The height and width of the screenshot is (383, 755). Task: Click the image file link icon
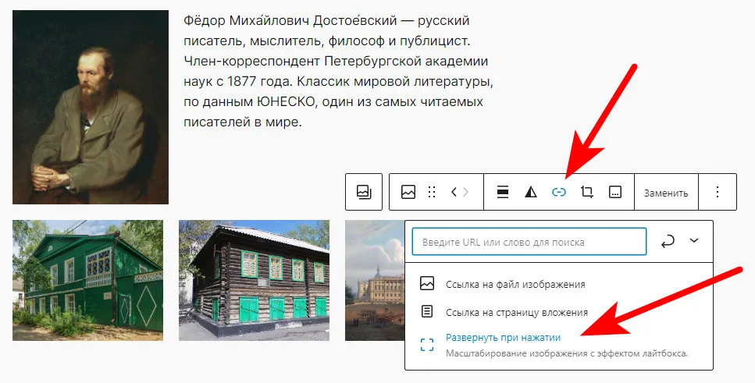(426, 283)
